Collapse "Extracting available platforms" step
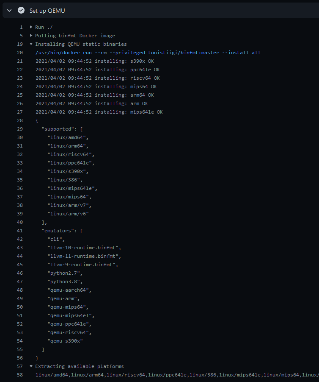 click(x=30, y=366)
